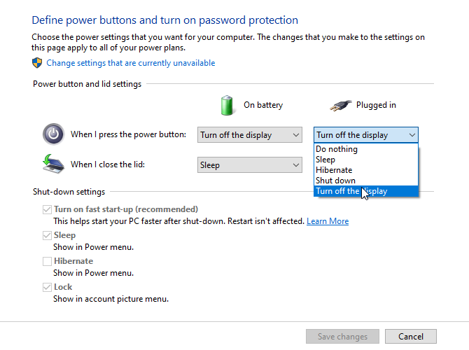
Task: Click the laptop lid close icon
Action: (53, 164)
